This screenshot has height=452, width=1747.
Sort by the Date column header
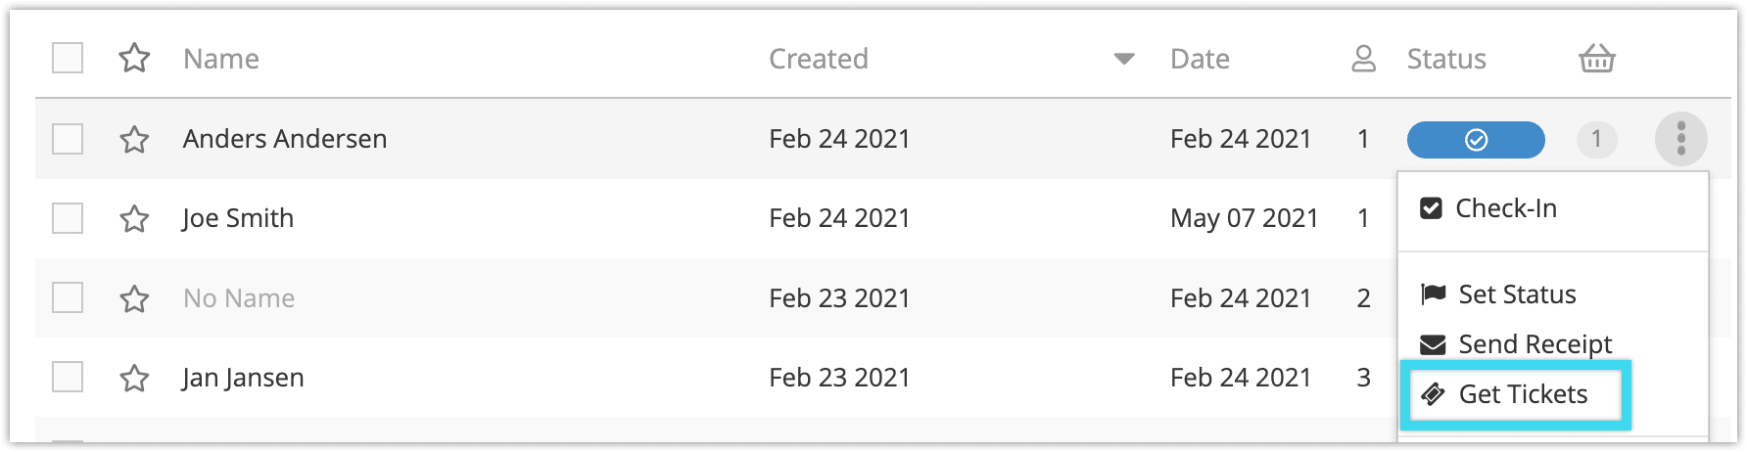[1200, 59]
